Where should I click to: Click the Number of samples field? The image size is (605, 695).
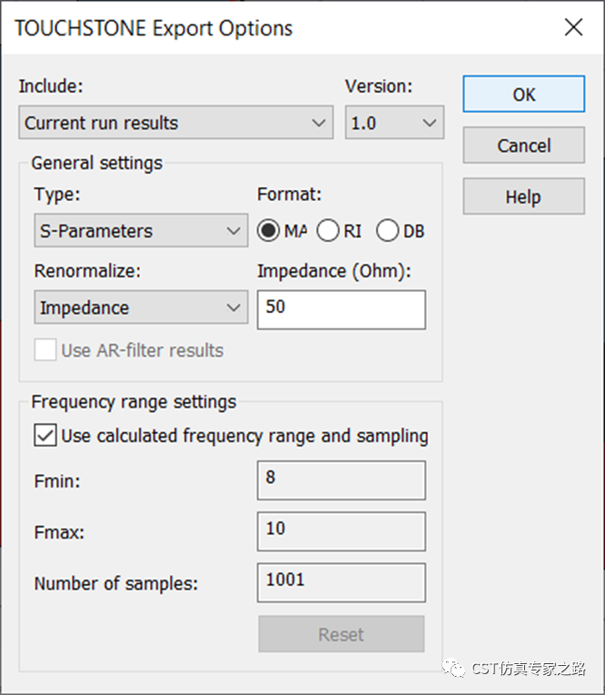click(342, 583)
